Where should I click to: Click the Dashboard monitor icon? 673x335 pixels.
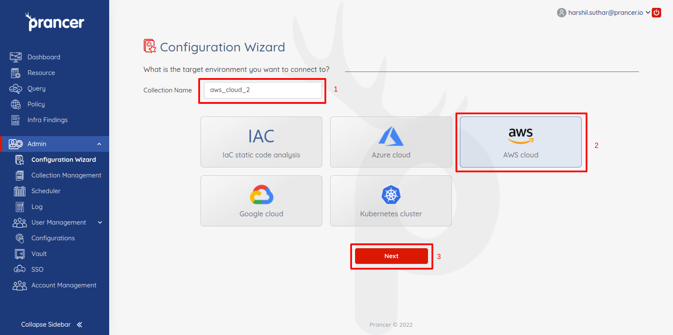[x=16, y=57]
